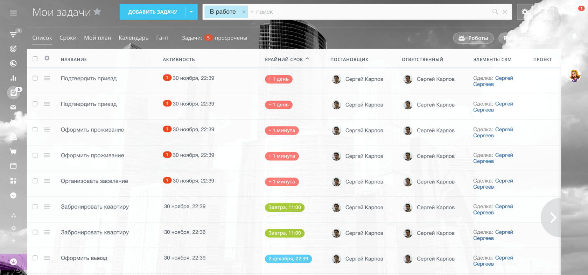The height and width of the screenshot is (275, 588).
Task: Open the shopping cart sidebar icon
Action: [x=13, y=152]
